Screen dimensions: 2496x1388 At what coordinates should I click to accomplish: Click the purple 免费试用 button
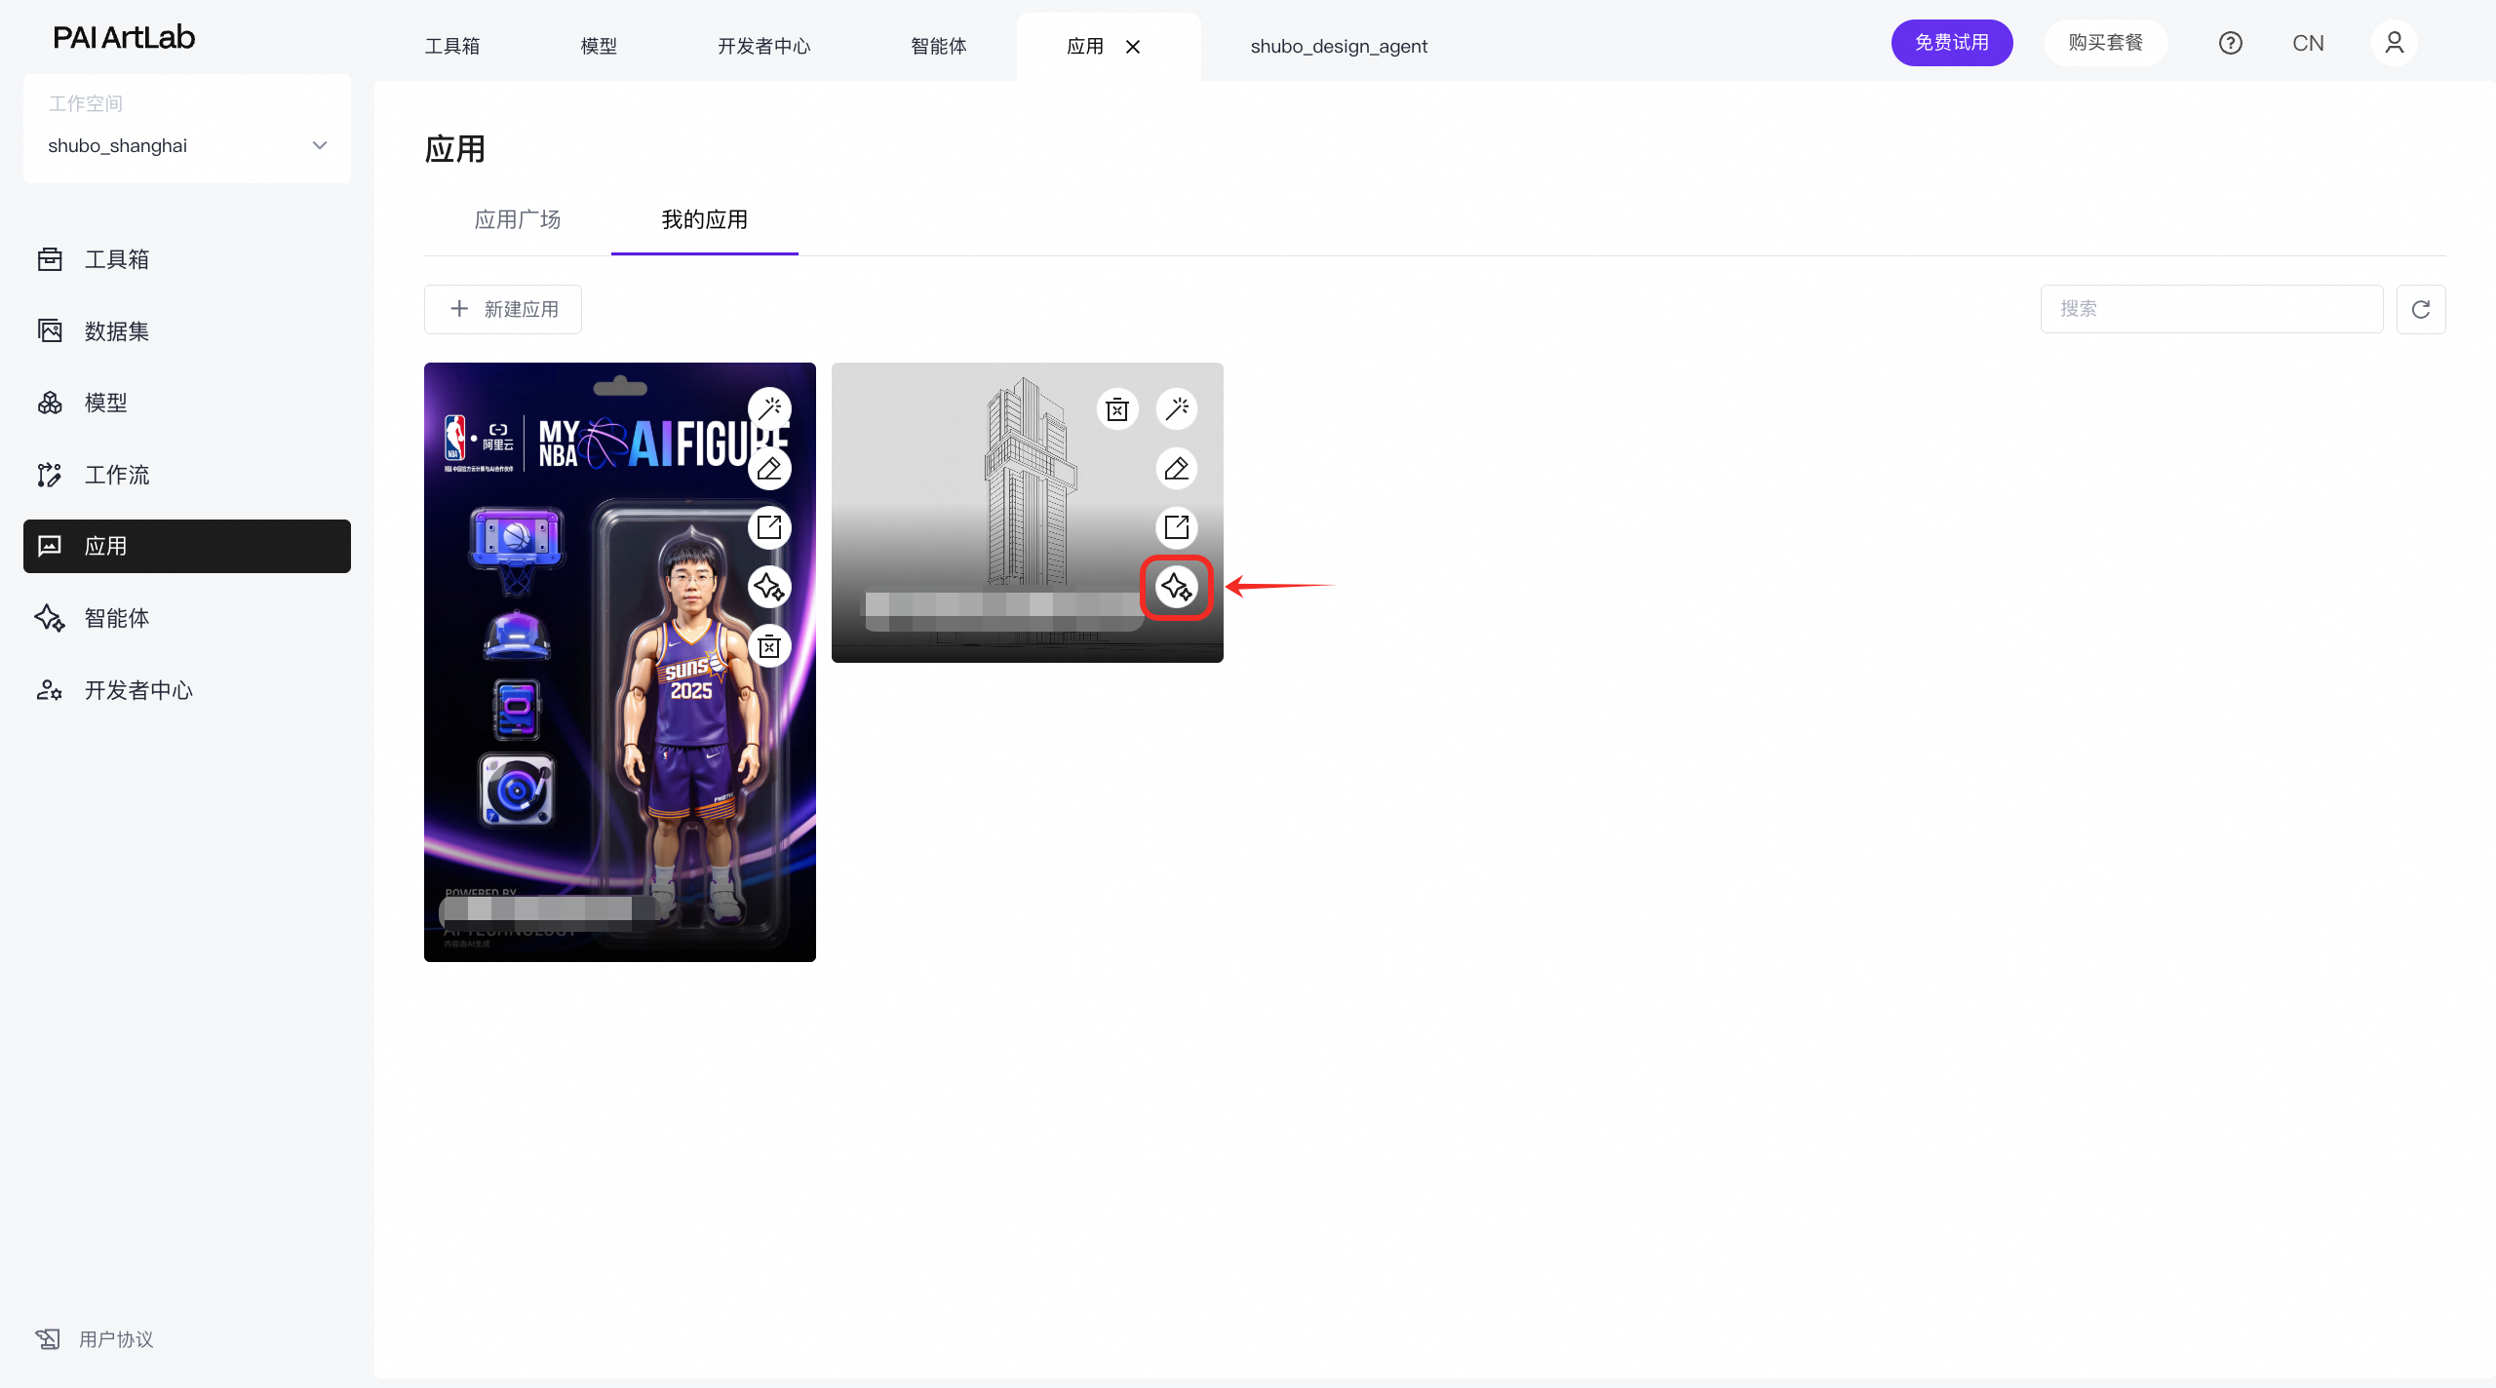pos(1951,43)
